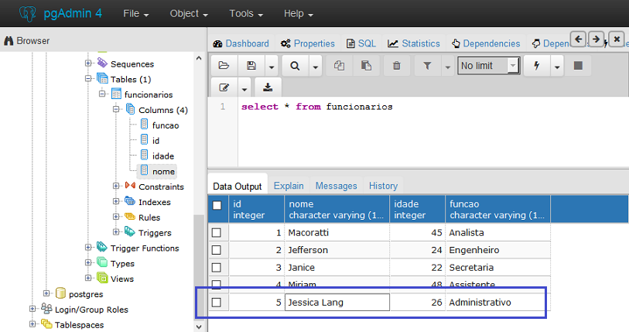Open the File menu
629x332 pixels.
[x=136, y=14]
